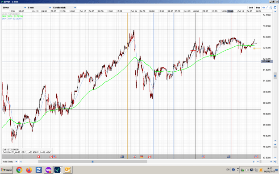Click the Australian flag event near orange line
Screen dimensions: 279x174
click(122, 157)
